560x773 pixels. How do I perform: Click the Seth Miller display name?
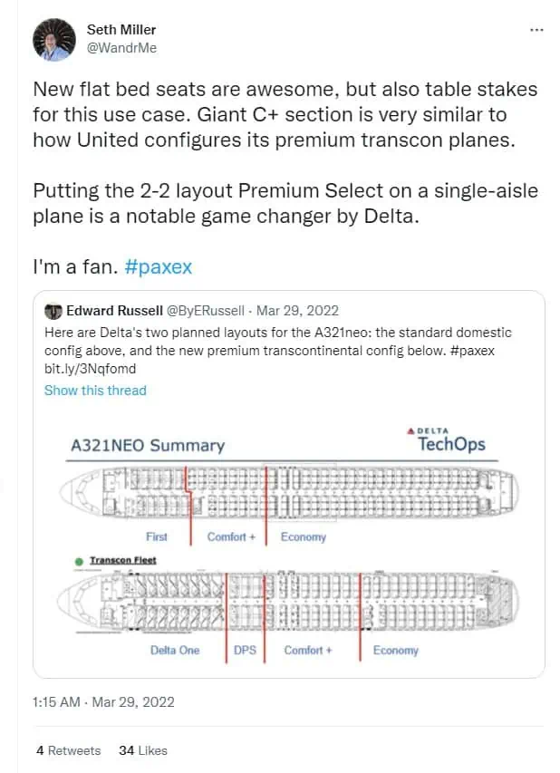121,30
